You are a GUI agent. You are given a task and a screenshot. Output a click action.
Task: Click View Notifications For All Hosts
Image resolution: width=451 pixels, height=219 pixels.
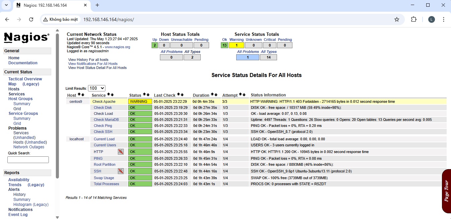[93, 64]
